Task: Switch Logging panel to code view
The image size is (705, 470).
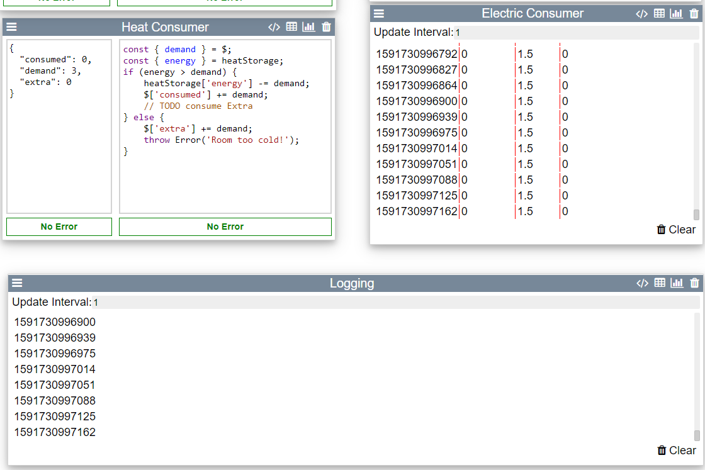Action: pyautogui.click(x=642, y=283)
